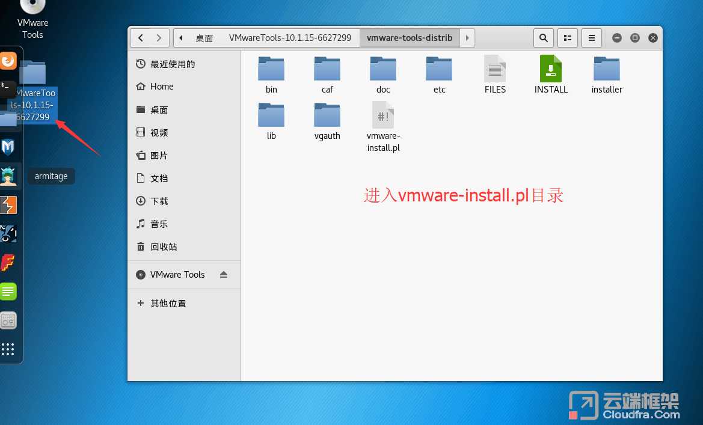Open 最近使用的 in sidebar

pyautogui.click(x=184, y=64)
